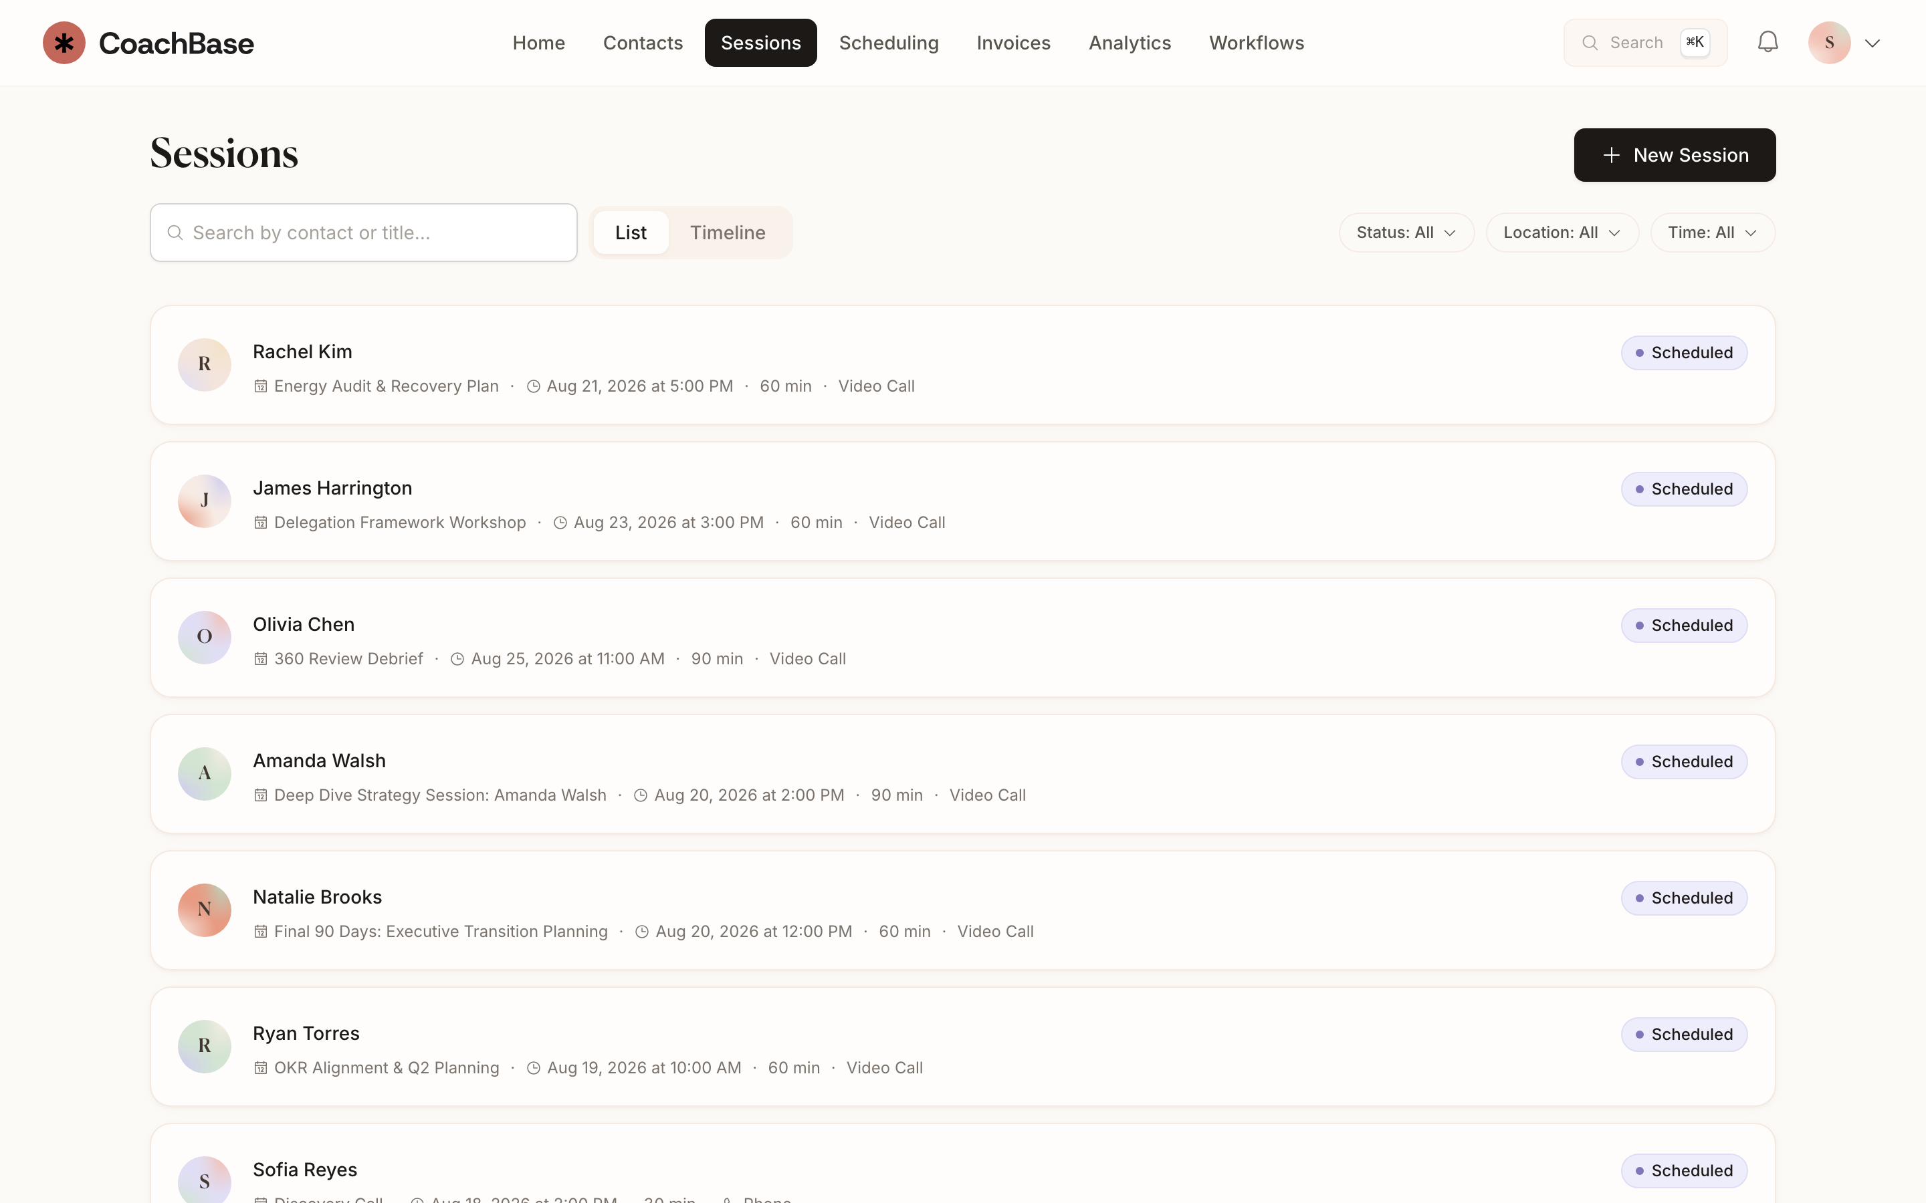
Task: Click the New Session button
Action: pos(1675,155)
